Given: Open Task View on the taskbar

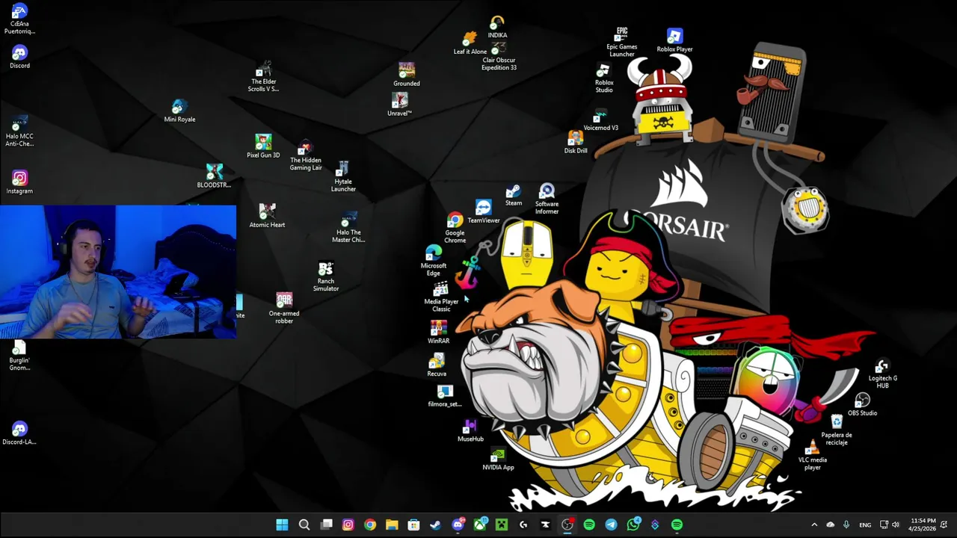Looking at the screenshot, I should [x=326, y=525].
